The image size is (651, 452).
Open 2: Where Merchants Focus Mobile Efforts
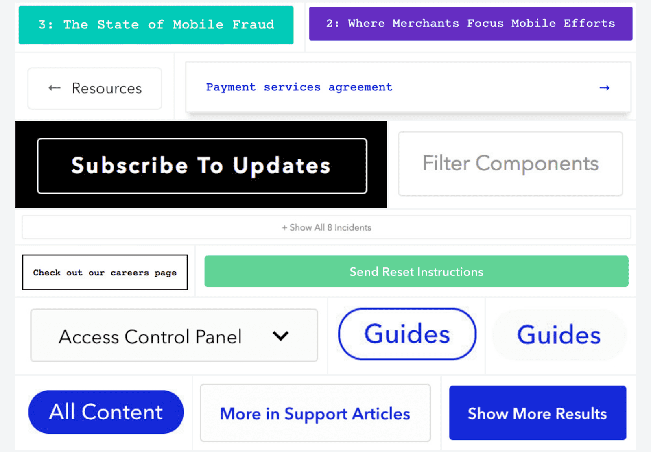click(470, 24)
